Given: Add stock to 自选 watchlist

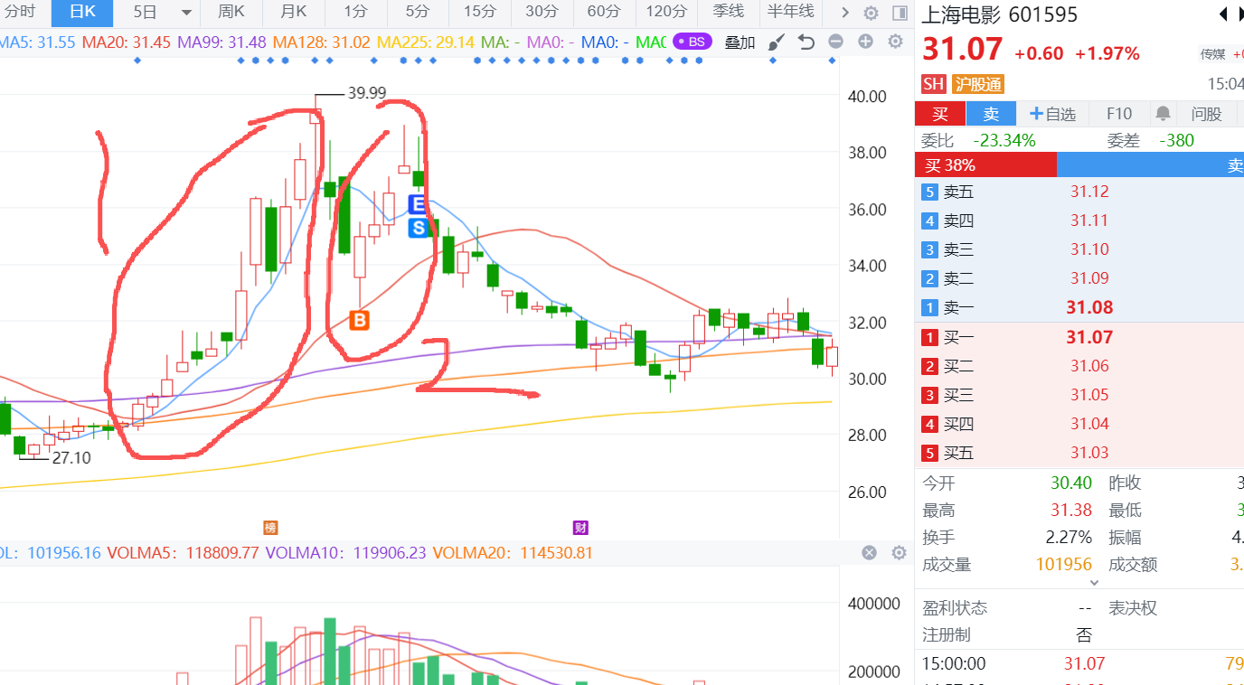Looking at the screenshot, I should (x=1052, y=114).
